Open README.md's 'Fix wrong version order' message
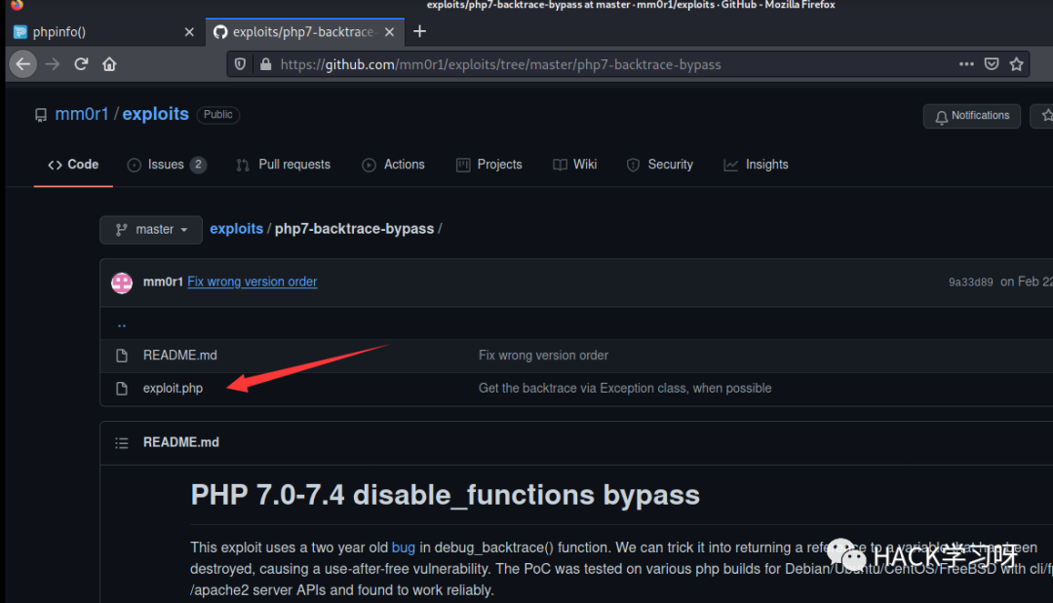1053x603 pixels. coord(543,356)
